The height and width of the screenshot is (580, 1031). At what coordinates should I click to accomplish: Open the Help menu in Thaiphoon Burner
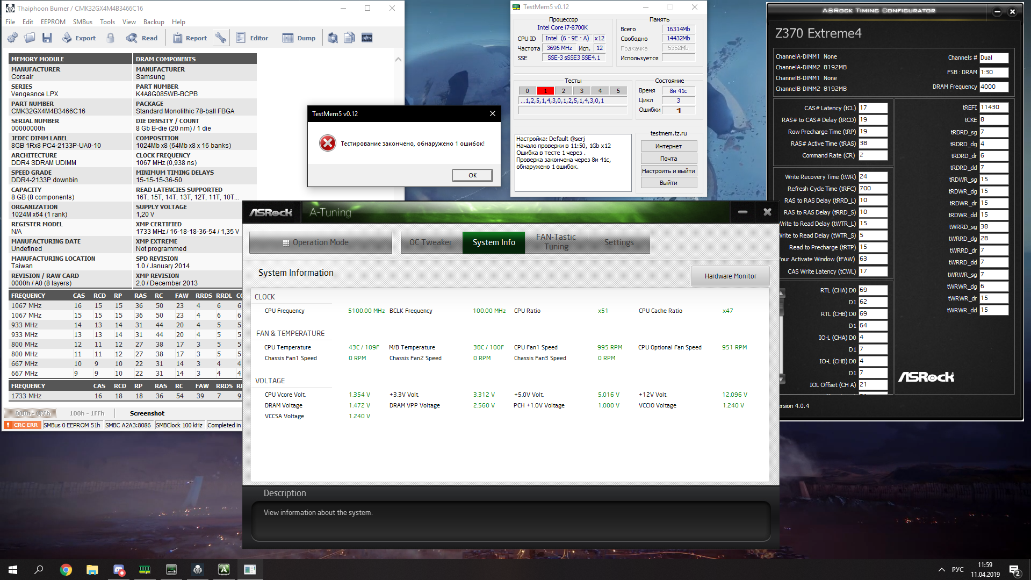pos(178,22)
